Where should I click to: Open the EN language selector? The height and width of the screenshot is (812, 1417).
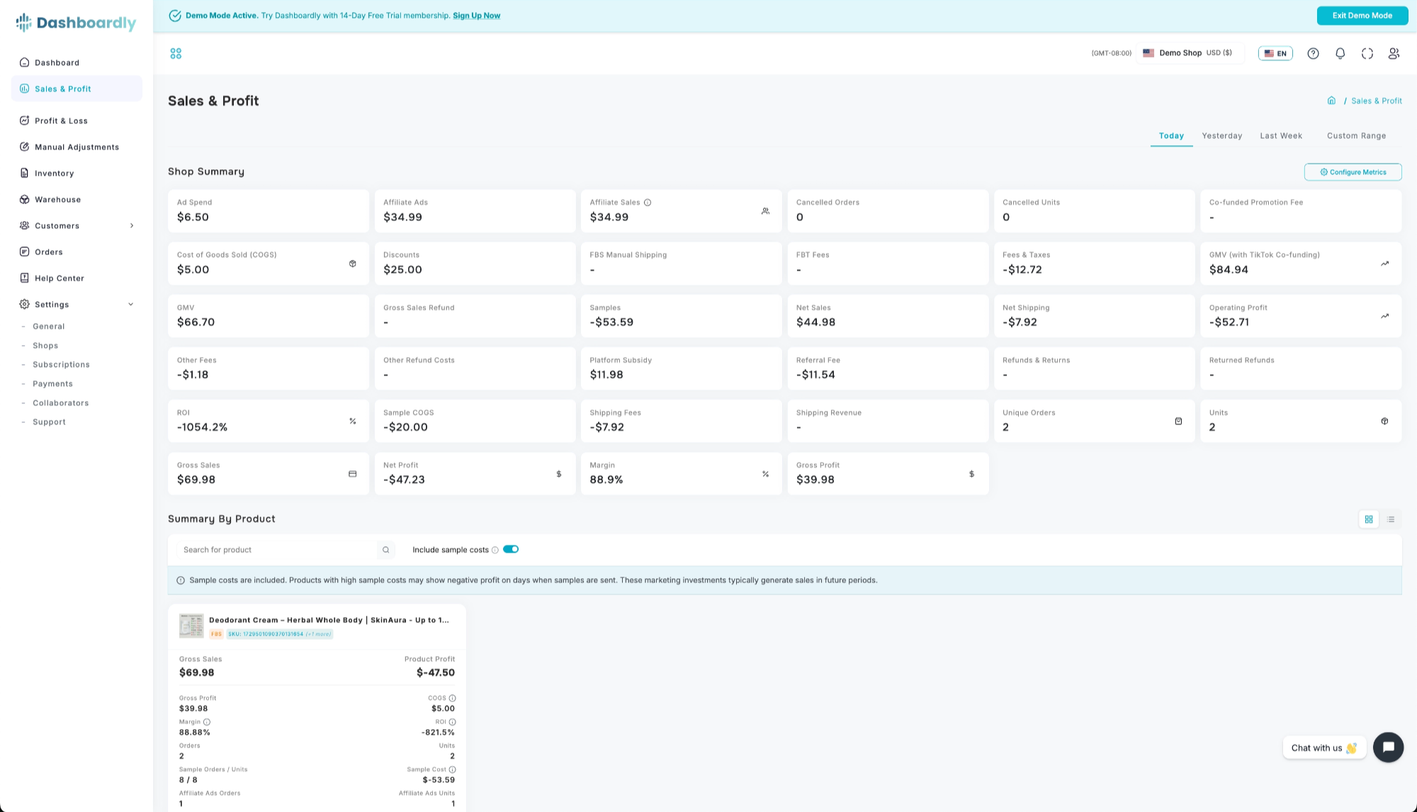pyautogui.click(x=1275, y=53)
